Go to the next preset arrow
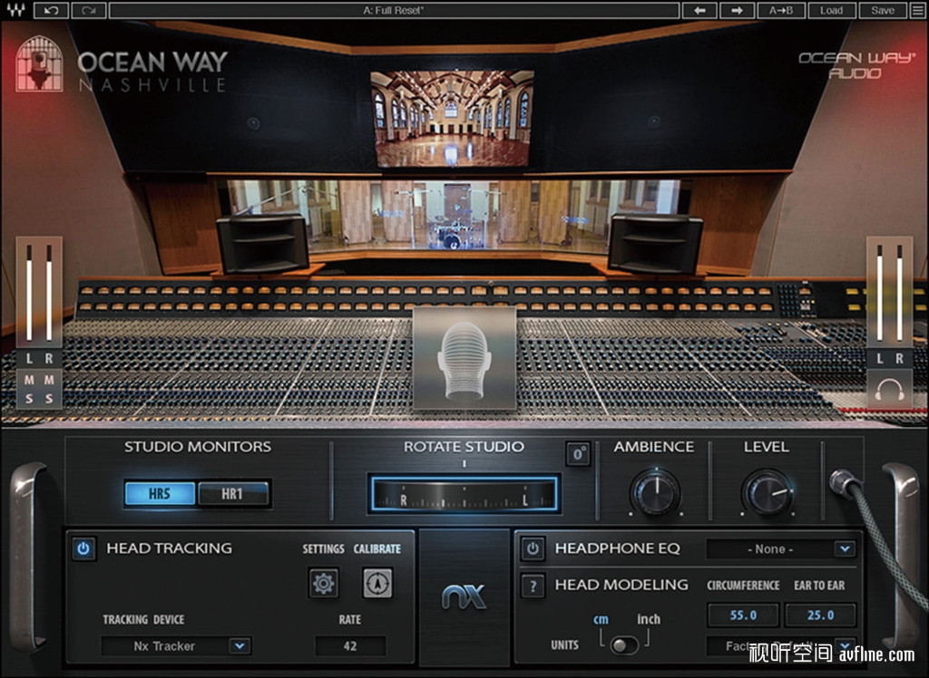Viewport: 929px width, 678px height. coord(737,10)
